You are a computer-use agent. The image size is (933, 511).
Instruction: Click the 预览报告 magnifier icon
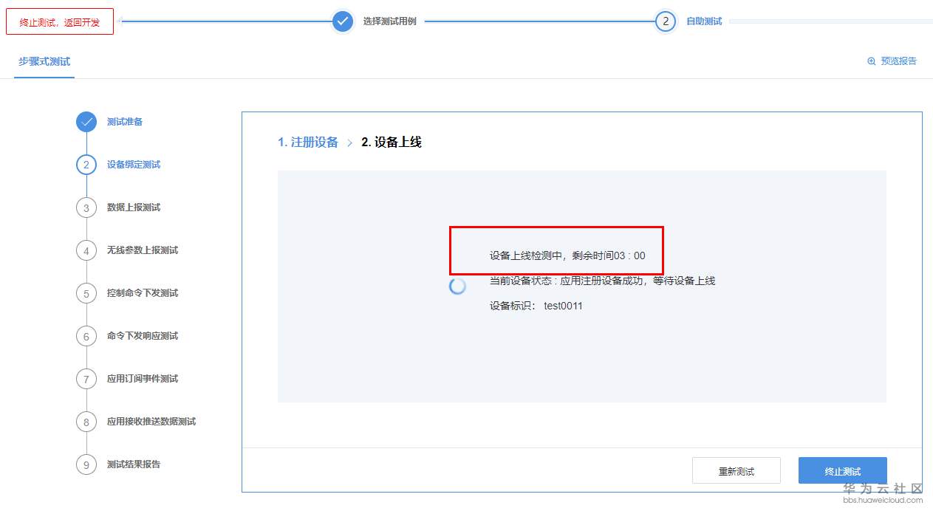(871, 61)
